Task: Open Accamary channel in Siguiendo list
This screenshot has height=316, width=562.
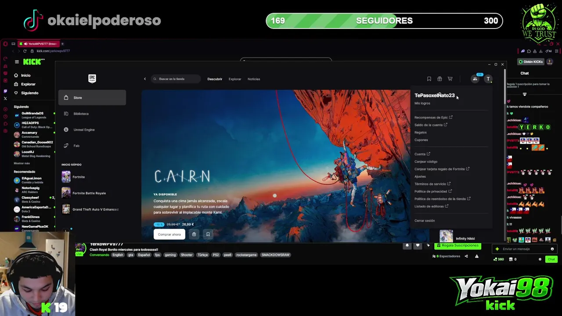Action: 33,134
